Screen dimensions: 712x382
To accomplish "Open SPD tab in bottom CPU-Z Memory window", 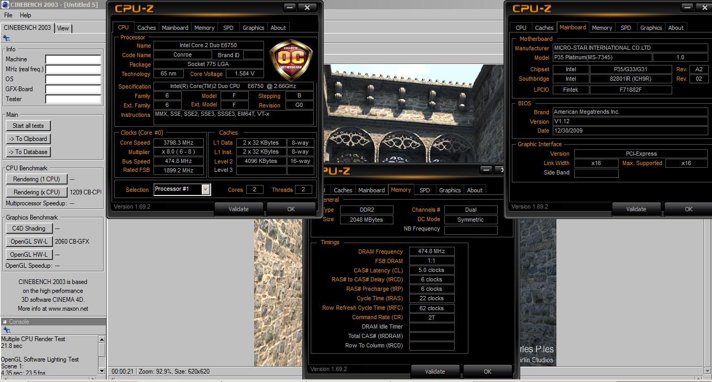I will coord(425,190).
